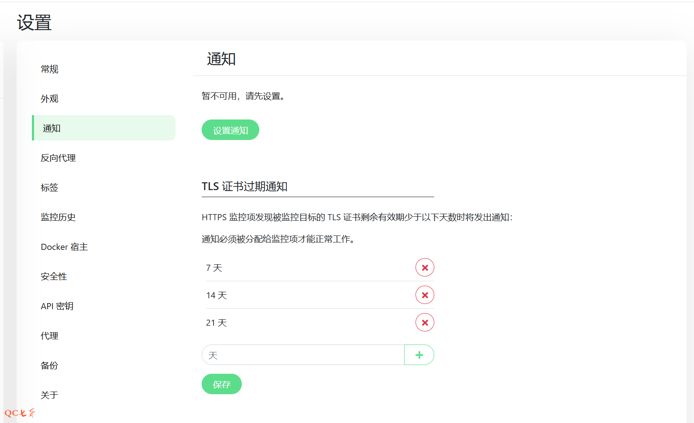This screenshot has height=423, width=694.
Task: Open the 反向代理 settings page
Action: [58, 158]
